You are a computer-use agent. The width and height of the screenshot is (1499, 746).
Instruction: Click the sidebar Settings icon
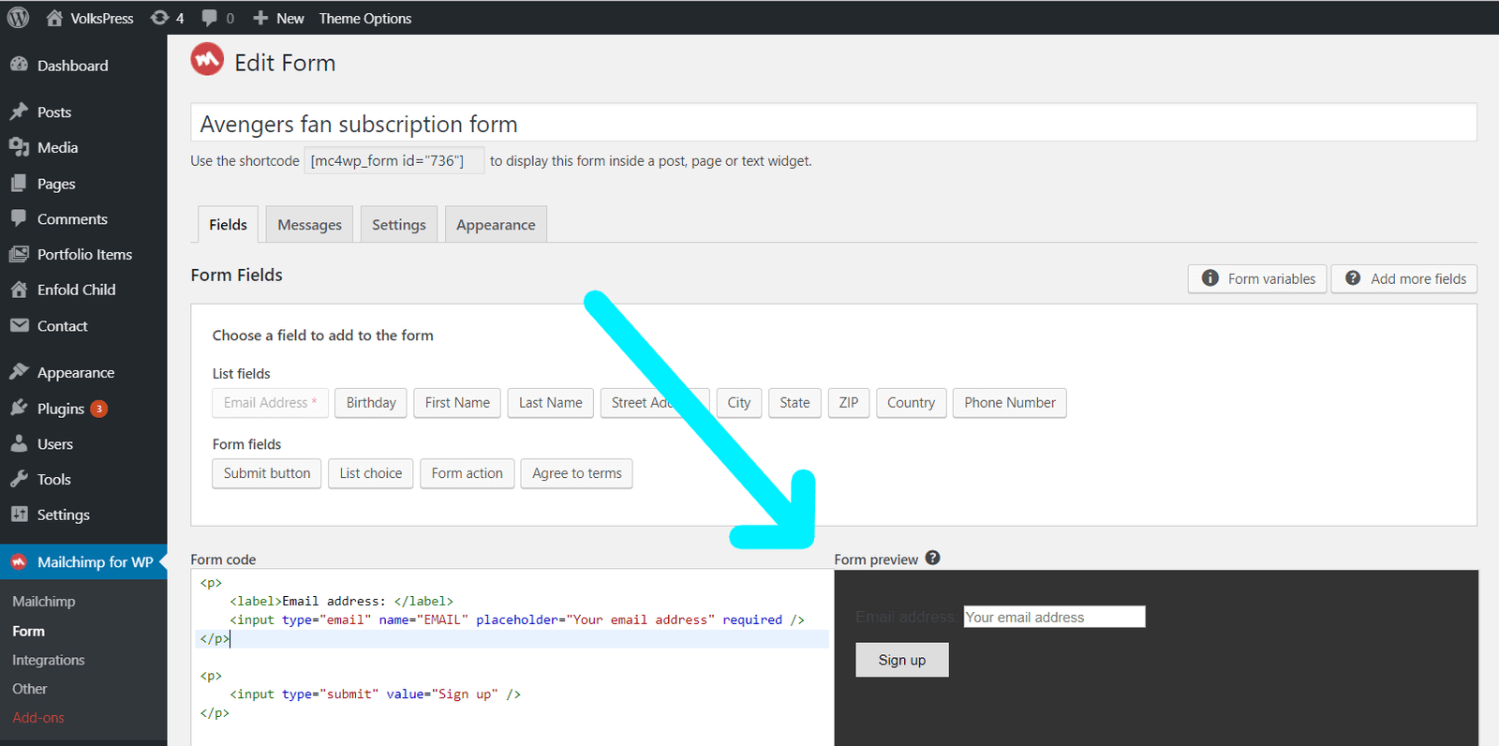point(19,515)
